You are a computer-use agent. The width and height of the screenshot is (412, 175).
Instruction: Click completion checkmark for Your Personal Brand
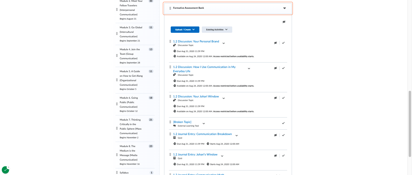[283, 43]
